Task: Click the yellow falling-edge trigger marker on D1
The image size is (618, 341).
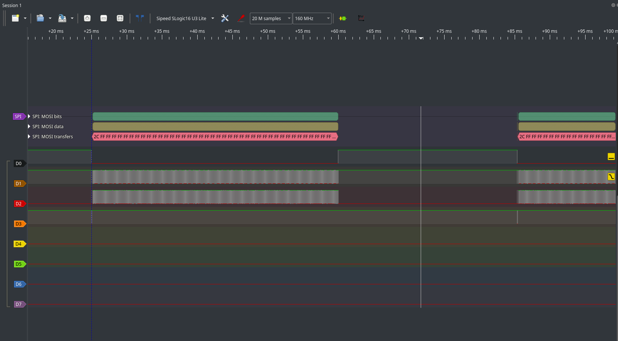Action: coord(611,177)
